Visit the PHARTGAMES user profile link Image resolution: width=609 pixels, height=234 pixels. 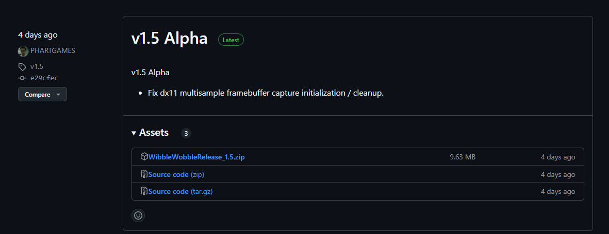point(53,51)
